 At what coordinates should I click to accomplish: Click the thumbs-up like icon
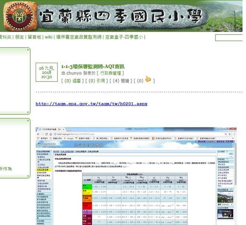pos(148,79)
